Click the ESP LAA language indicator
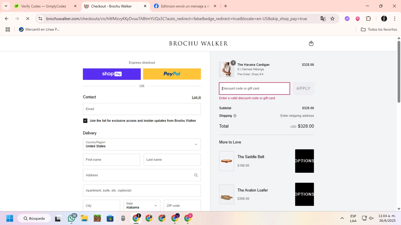Image resolution: width=401 pixels, height=225 pixels. click(353, 218)
